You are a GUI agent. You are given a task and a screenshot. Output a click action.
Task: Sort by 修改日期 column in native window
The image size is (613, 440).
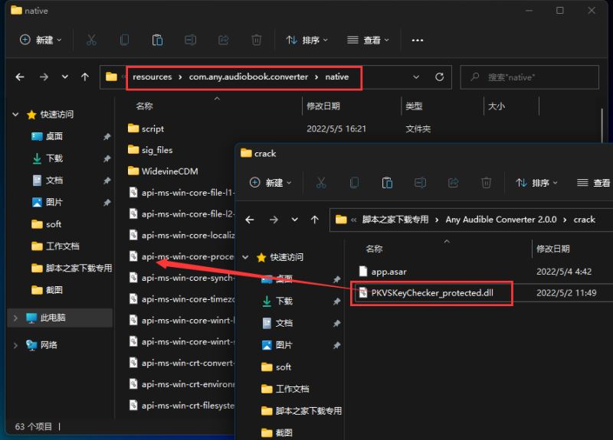[323, 106]
